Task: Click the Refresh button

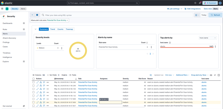Action: pos(215,15)
